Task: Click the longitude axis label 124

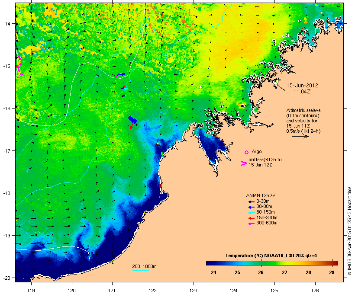Action: (x=234, y=291)
